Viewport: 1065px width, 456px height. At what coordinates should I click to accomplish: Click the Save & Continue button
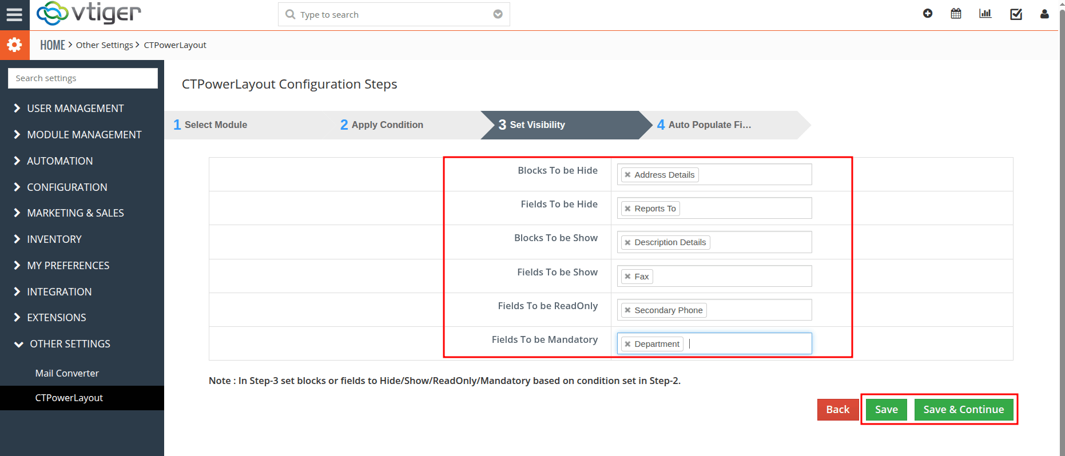click(964, 410)
